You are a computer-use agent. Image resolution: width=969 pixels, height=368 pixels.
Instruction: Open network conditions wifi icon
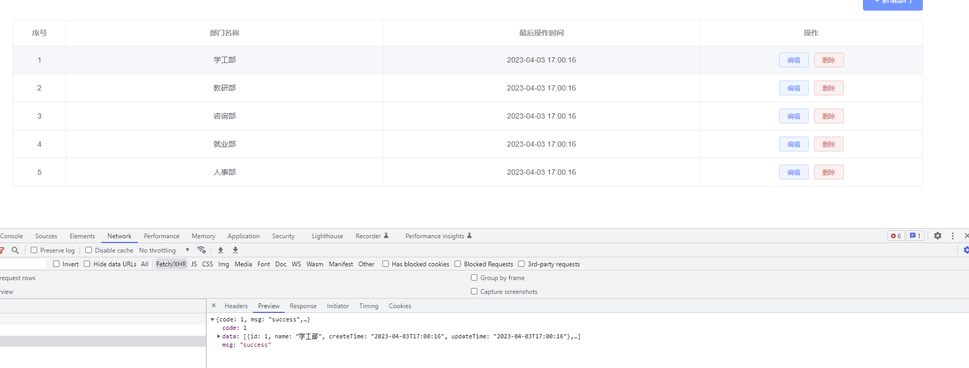coord(201,250)
